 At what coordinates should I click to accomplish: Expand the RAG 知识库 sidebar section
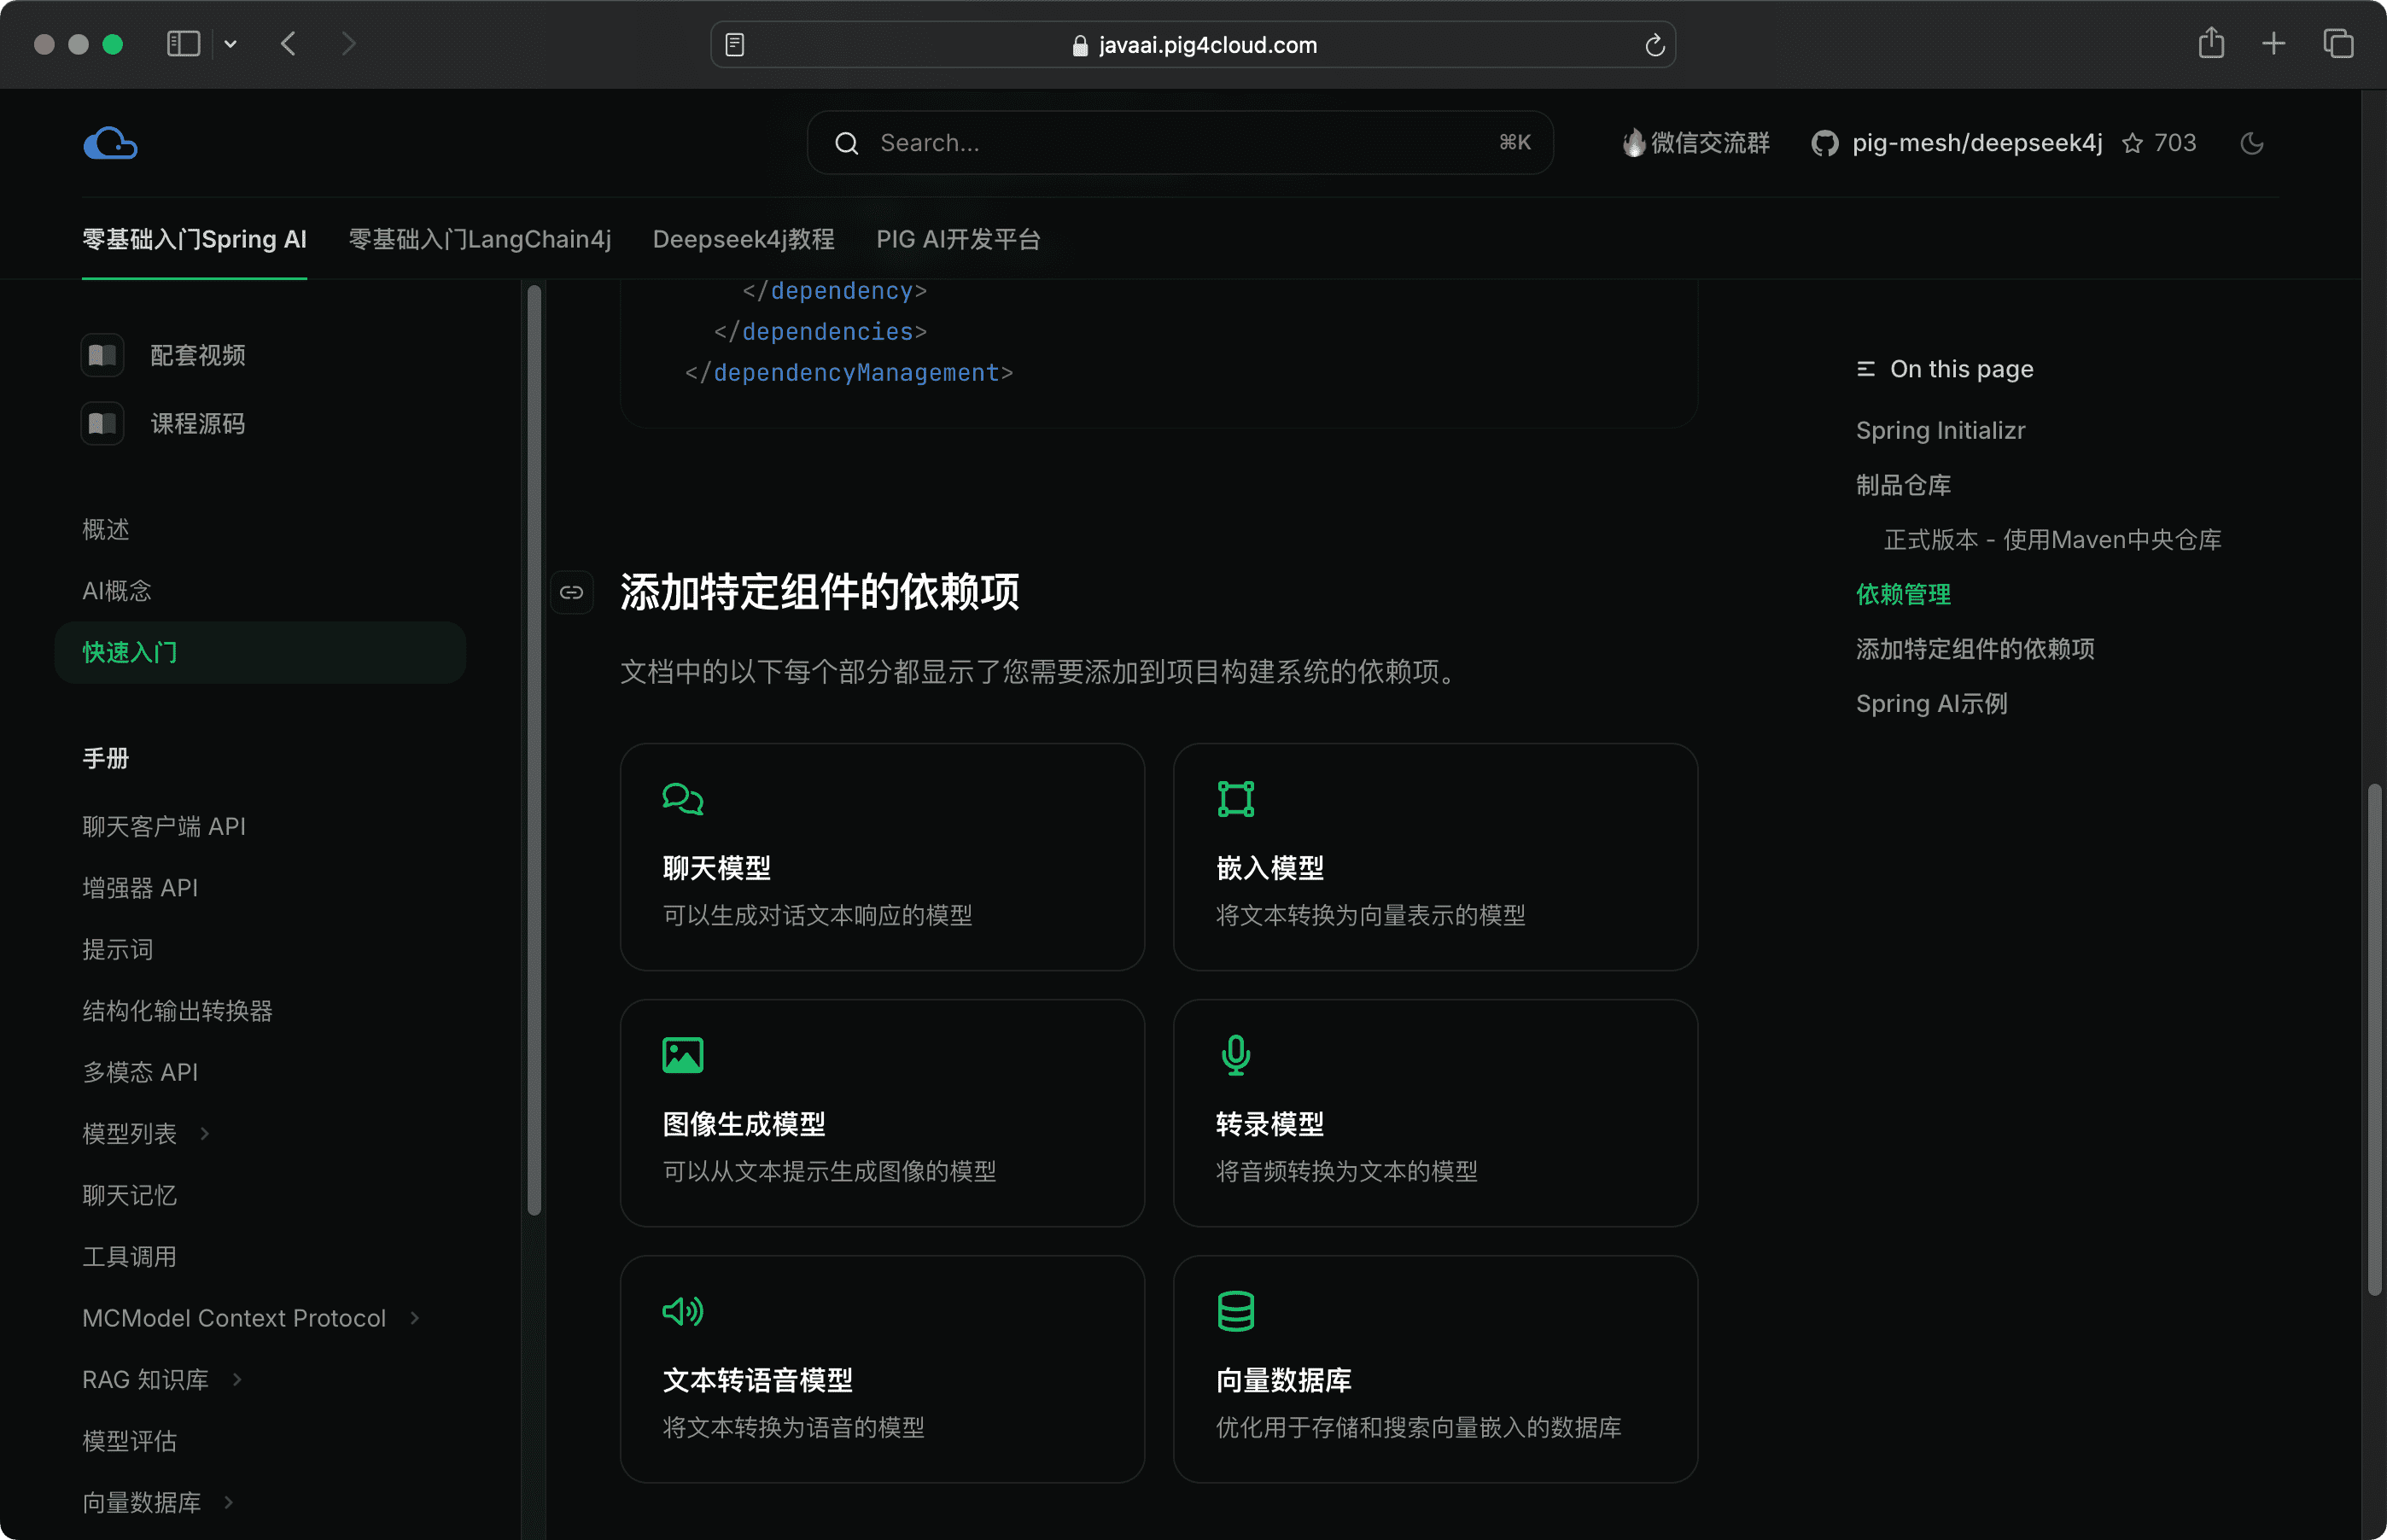[237, 1379]
